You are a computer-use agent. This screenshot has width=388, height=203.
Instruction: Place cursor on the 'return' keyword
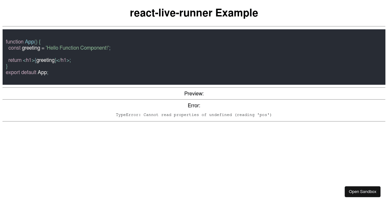coord(15,60)
